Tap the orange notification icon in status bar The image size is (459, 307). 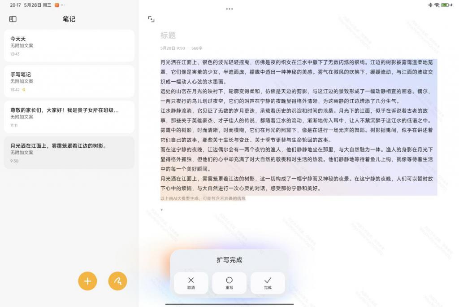pos(57,5)
